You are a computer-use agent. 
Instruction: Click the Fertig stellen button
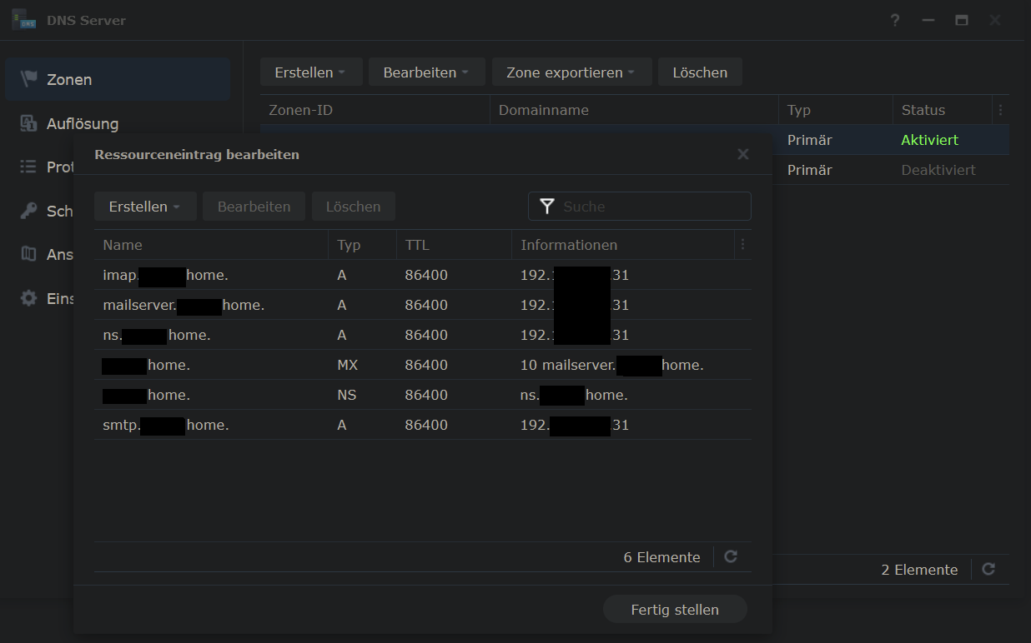(x=675, y=610)
